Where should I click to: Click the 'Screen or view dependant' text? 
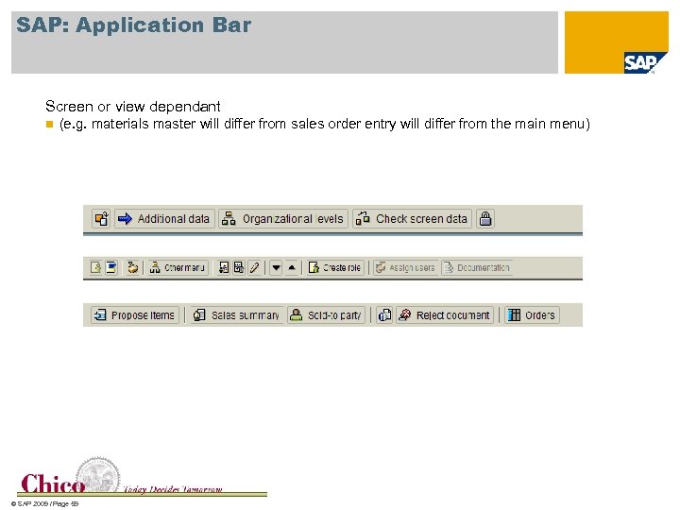coord(133,106)
